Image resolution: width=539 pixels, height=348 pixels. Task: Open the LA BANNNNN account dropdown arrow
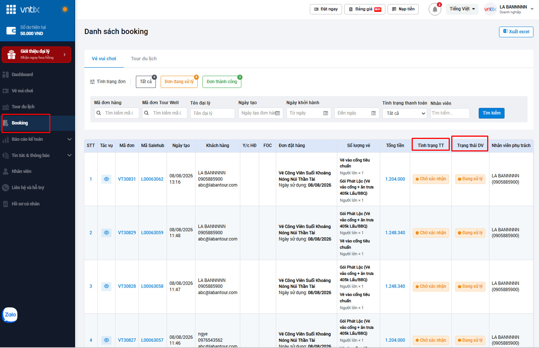(532, 9)
